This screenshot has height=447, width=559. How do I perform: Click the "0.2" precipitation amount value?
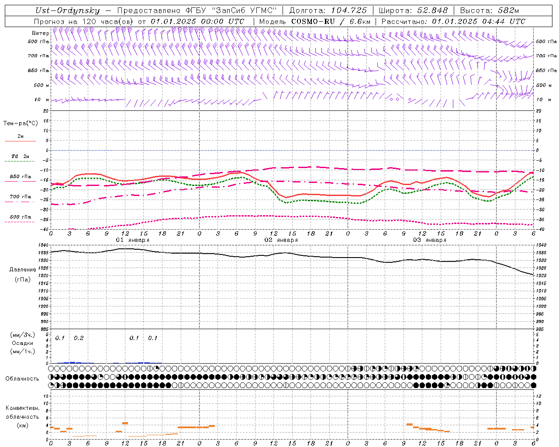click(x=79, y=338)
